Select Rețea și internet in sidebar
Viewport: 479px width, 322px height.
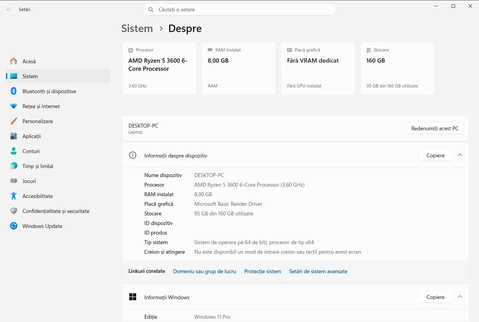[x=58, y=106]
